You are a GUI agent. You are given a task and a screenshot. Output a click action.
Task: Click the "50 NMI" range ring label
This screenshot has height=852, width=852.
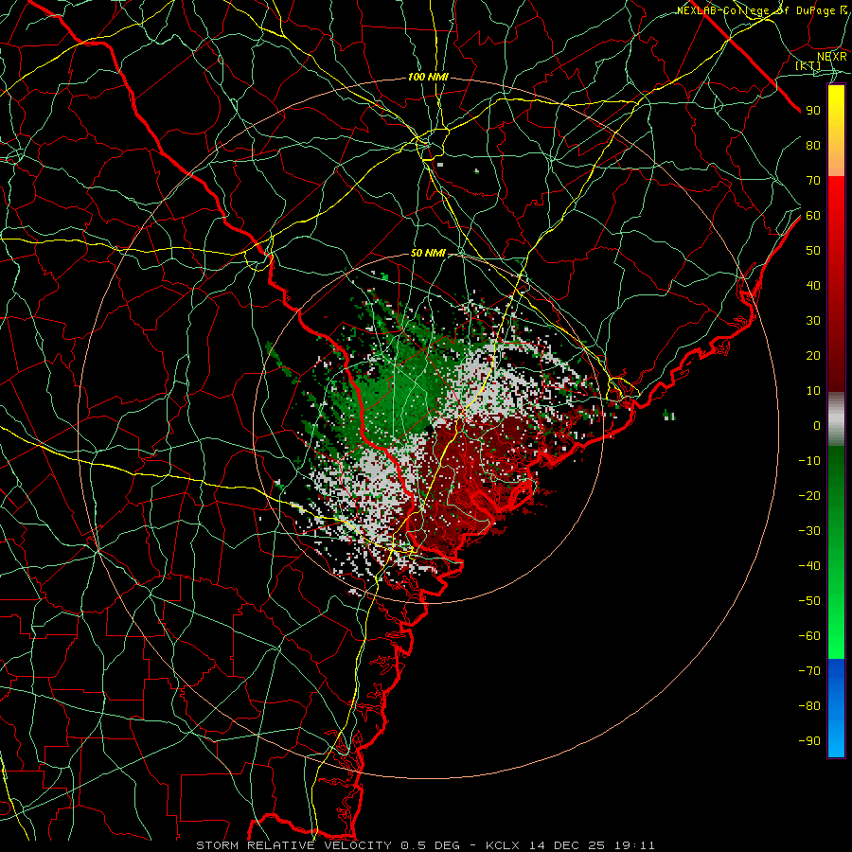428,253
